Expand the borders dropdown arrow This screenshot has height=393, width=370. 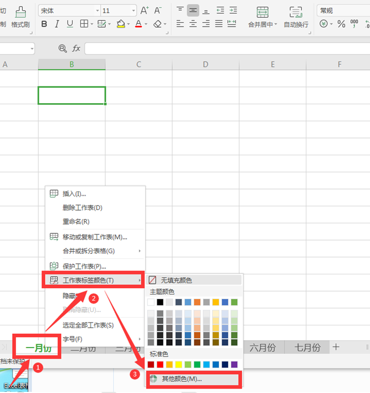(92, 24)
